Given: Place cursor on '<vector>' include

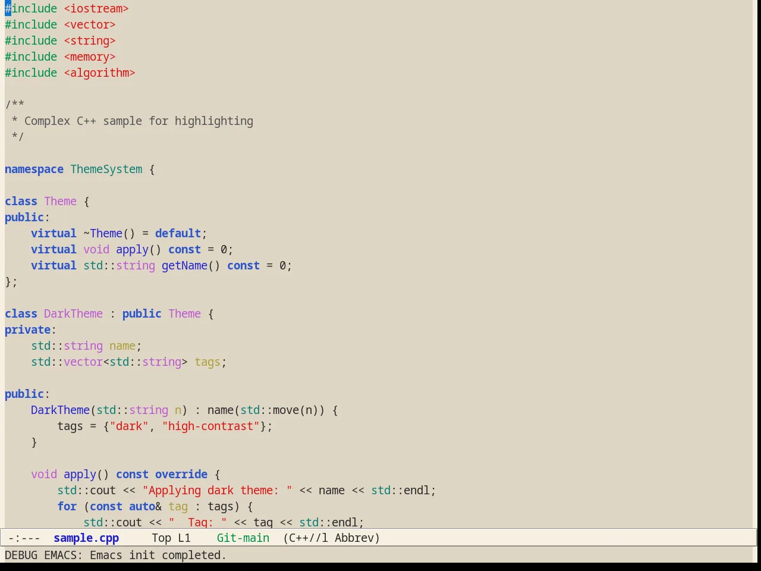Looking at the screenshot, I should tap(90, 25).
